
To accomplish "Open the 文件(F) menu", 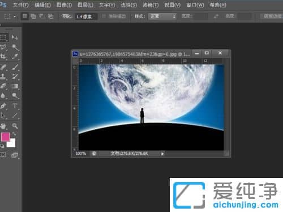I will (x=21, y=5).
